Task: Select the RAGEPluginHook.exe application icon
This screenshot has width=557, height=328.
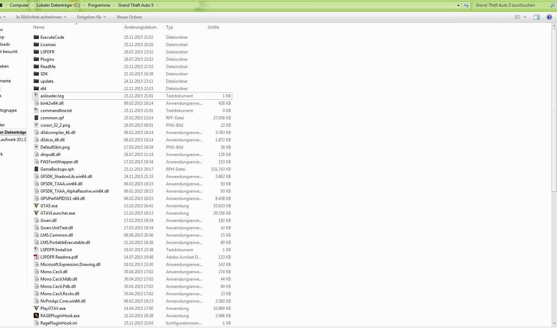Action: (x=36, y=315)
